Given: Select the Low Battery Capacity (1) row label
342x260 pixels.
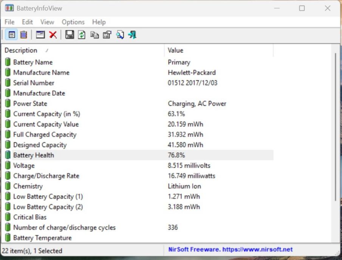Looking at the screenshot, I should (48, 196).
